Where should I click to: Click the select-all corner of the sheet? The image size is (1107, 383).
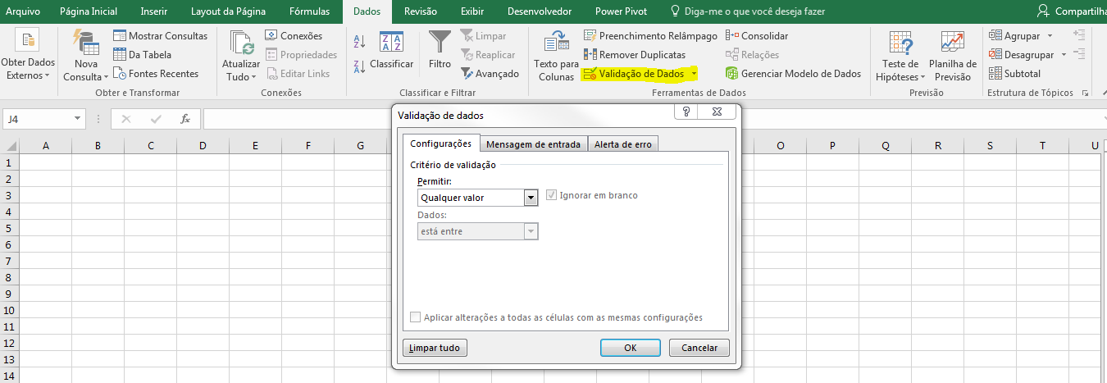9,145
